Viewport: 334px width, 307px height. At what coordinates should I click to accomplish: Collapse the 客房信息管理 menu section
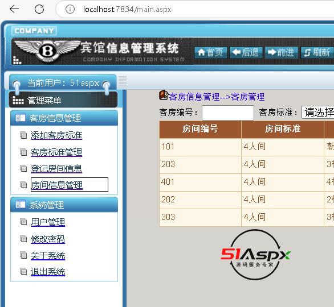pyautogui.click(x=64, y=118)
